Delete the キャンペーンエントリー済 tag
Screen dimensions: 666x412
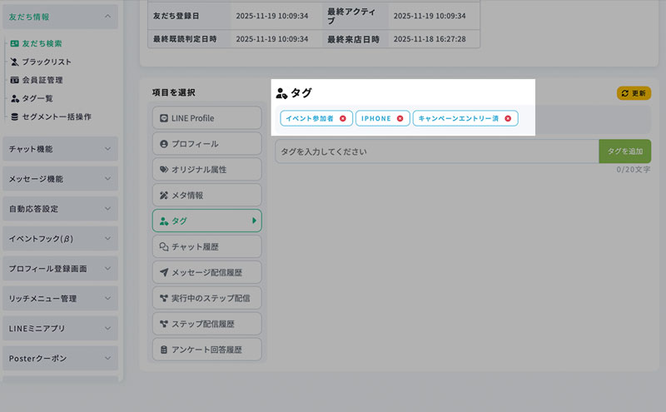[508, 119]
